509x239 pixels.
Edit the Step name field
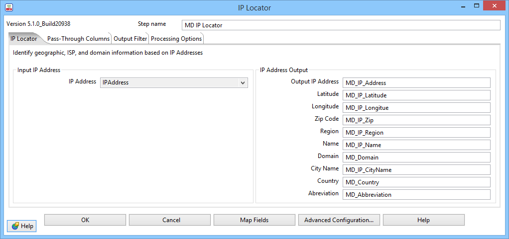click(341, 25)
